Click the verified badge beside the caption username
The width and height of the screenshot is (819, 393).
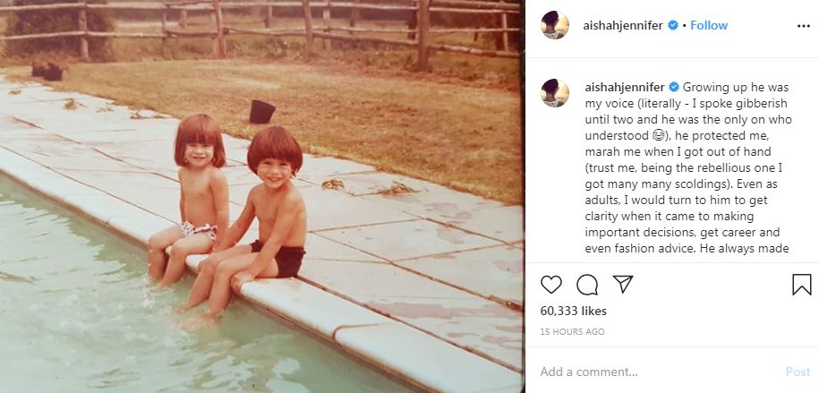[674, 87]
